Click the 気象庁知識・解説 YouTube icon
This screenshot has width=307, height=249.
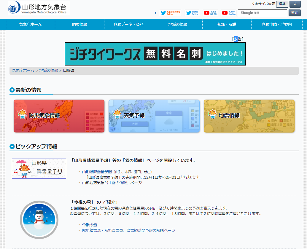click(x=211, y=13)
